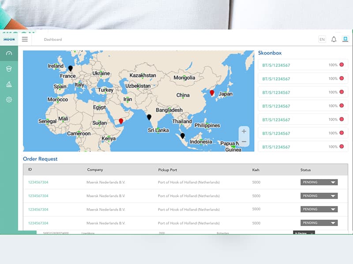Click the SKOON logo
353x264 pixels.
point(9,39)
